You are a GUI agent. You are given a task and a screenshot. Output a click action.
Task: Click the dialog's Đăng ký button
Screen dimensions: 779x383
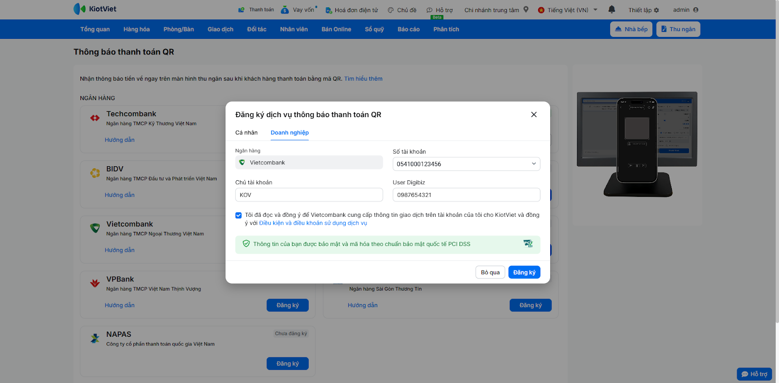click(x=524, y=272)
